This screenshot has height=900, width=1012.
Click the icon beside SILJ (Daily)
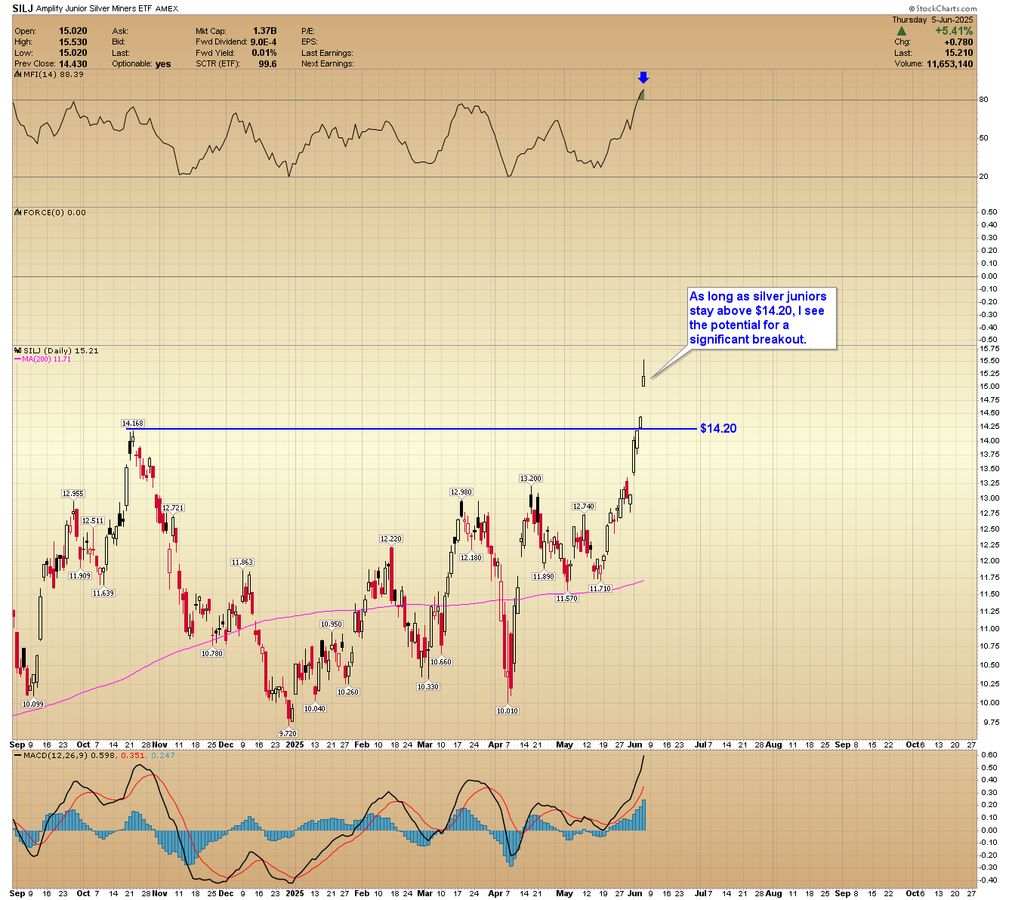click(x=18, y=351)
